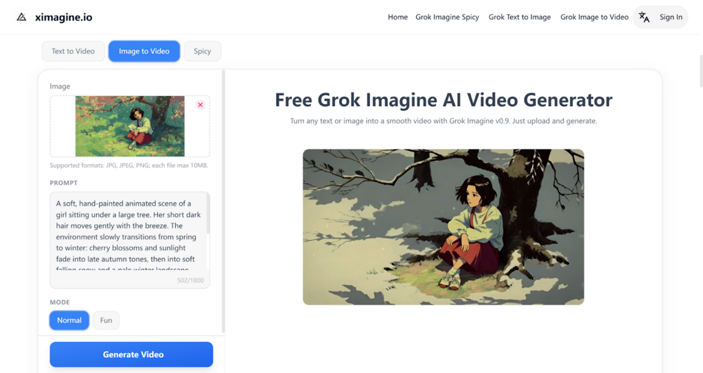Viewport: 703px width, 373px height.
Task: Click the prompt box scrollbar
Action: coord(207,214)
